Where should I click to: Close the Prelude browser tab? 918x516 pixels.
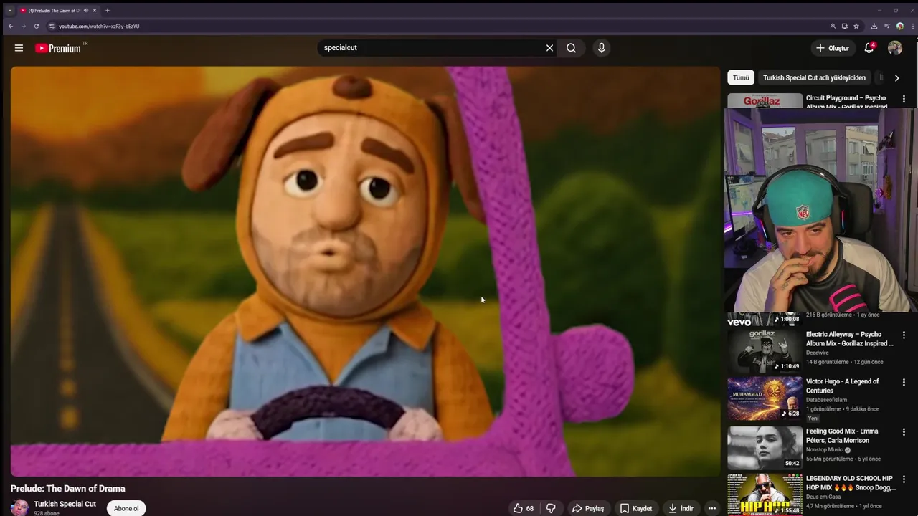95,11
